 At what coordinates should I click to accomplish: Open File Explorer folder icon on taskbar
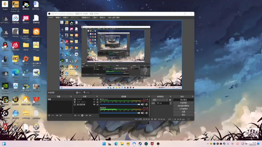[122, 144]
